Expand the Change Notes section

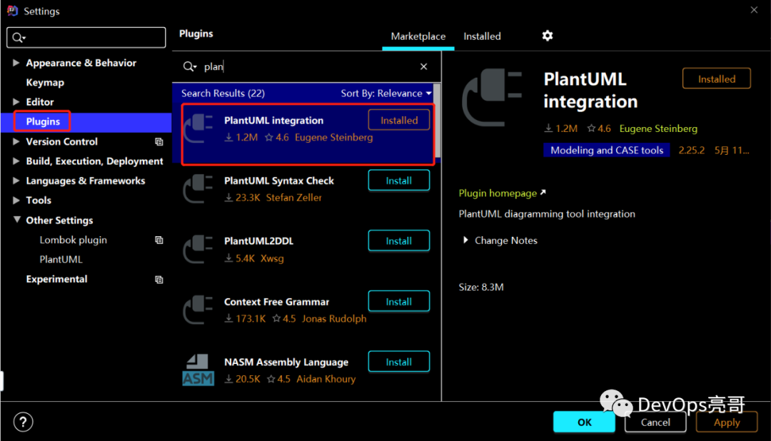tap(465, 240)
